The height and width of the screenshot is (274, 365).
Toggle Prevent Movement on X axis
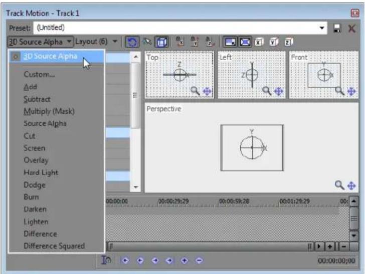(179, 42)
